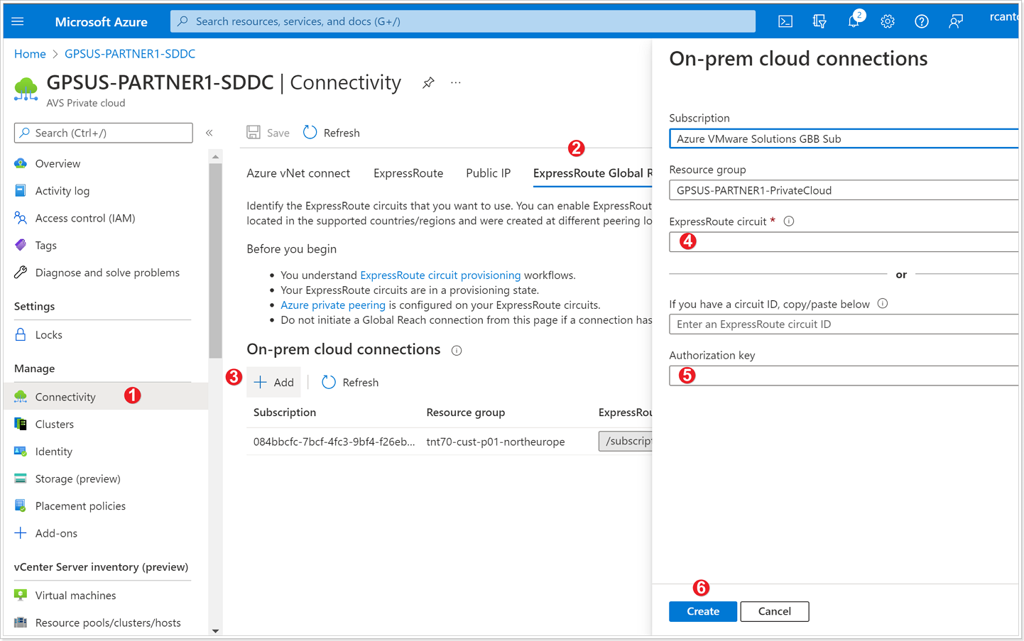Screen dimensions: 1024x641
Task: Click the AVS Private cloud resource icon
Action: pyautogui.click(x=26, y=89)
